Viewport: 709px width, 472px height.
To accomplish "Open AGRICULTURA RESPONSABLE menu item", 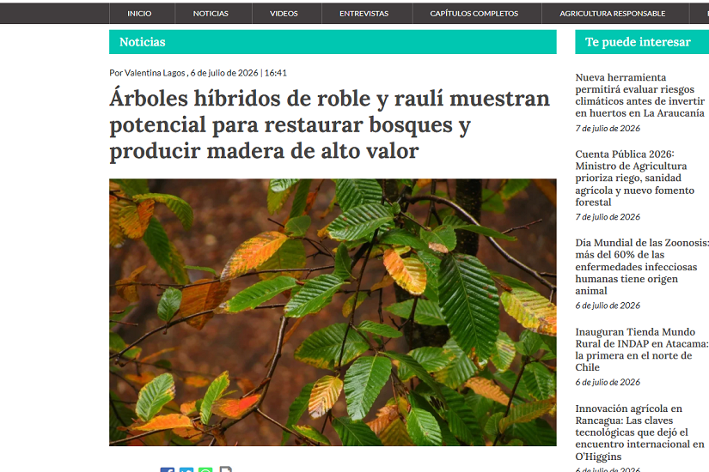I will pos(612,14).
